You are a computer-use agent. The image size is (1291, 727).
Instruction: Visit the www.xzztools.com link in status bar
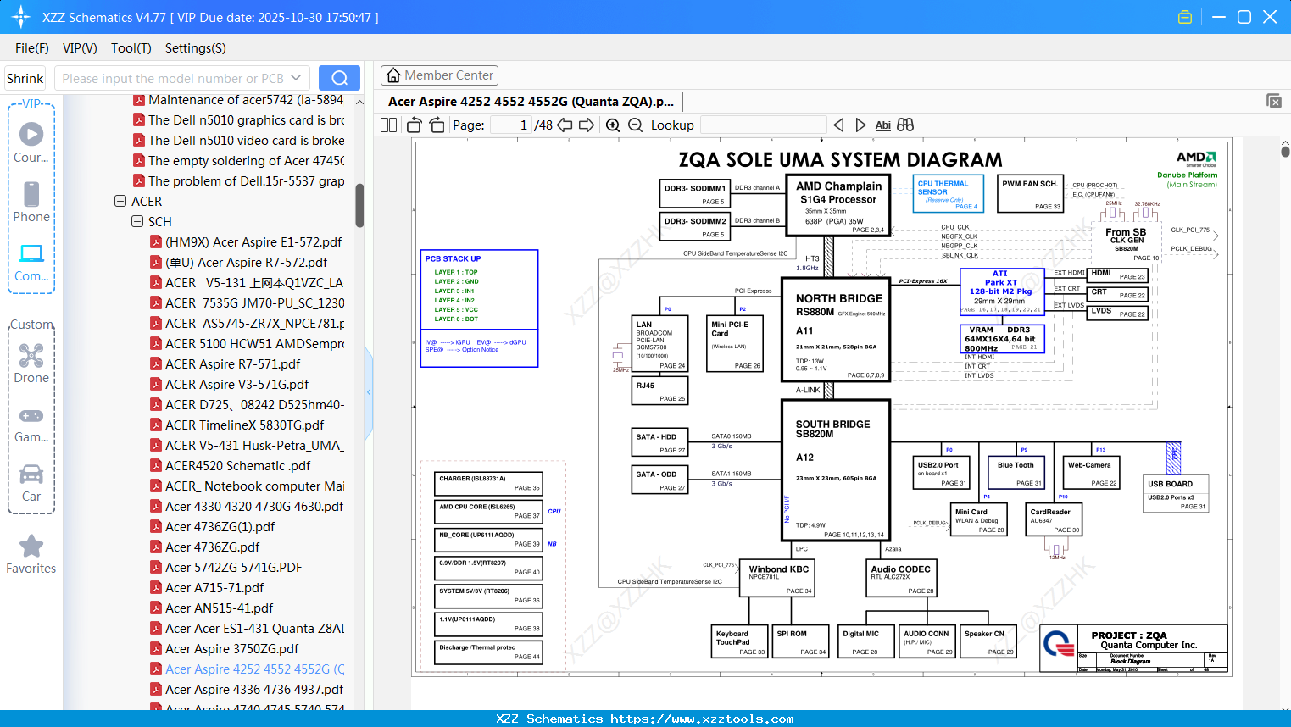pos(703,719)
